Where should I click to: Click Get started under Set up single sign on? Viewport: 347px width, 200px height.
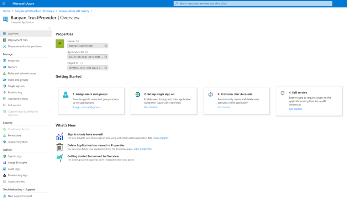(x=151, y=107)
